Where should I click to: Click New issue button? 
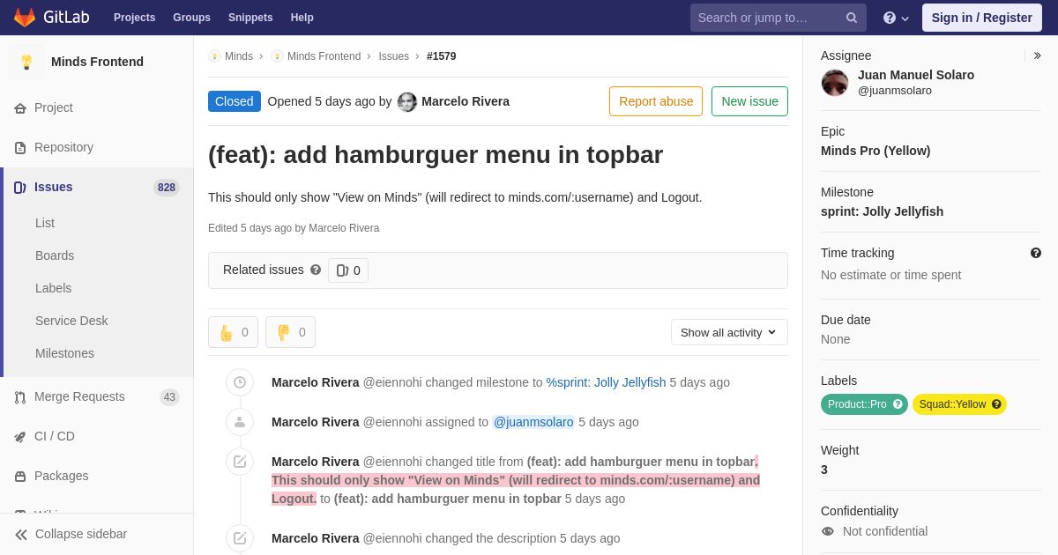tap(749, 101)
